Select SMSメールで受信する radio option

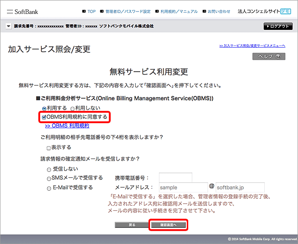coord(48,178)
